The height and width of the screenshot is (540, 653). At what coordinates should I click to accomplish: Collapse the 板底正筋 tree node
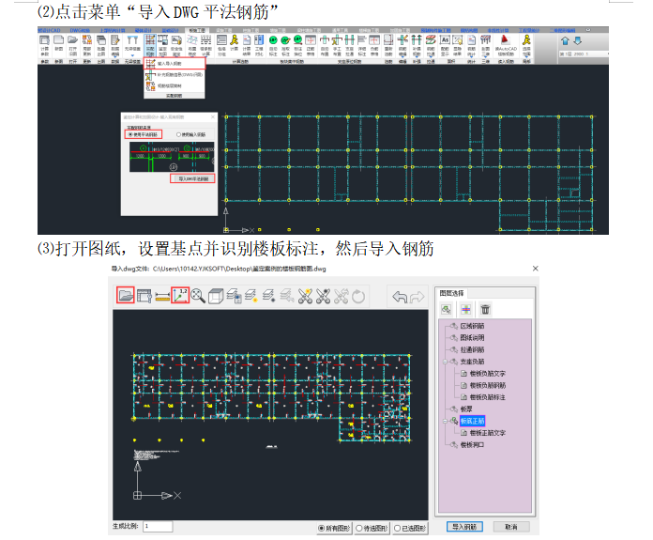[445, 421]
